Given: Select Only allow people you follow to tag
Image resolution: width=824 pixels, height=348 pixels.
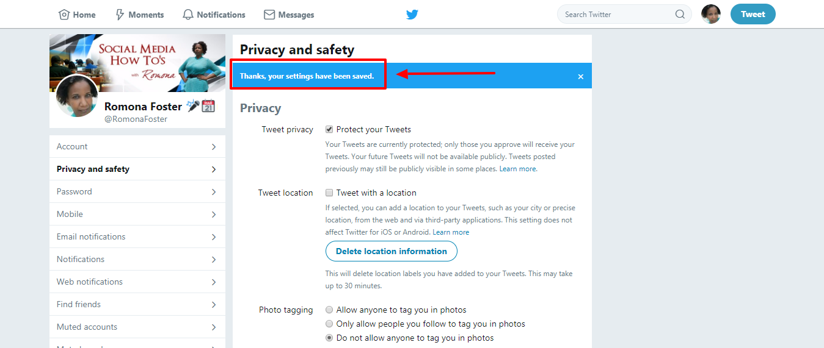Looking at the screenshot, I should click(329, 324).
